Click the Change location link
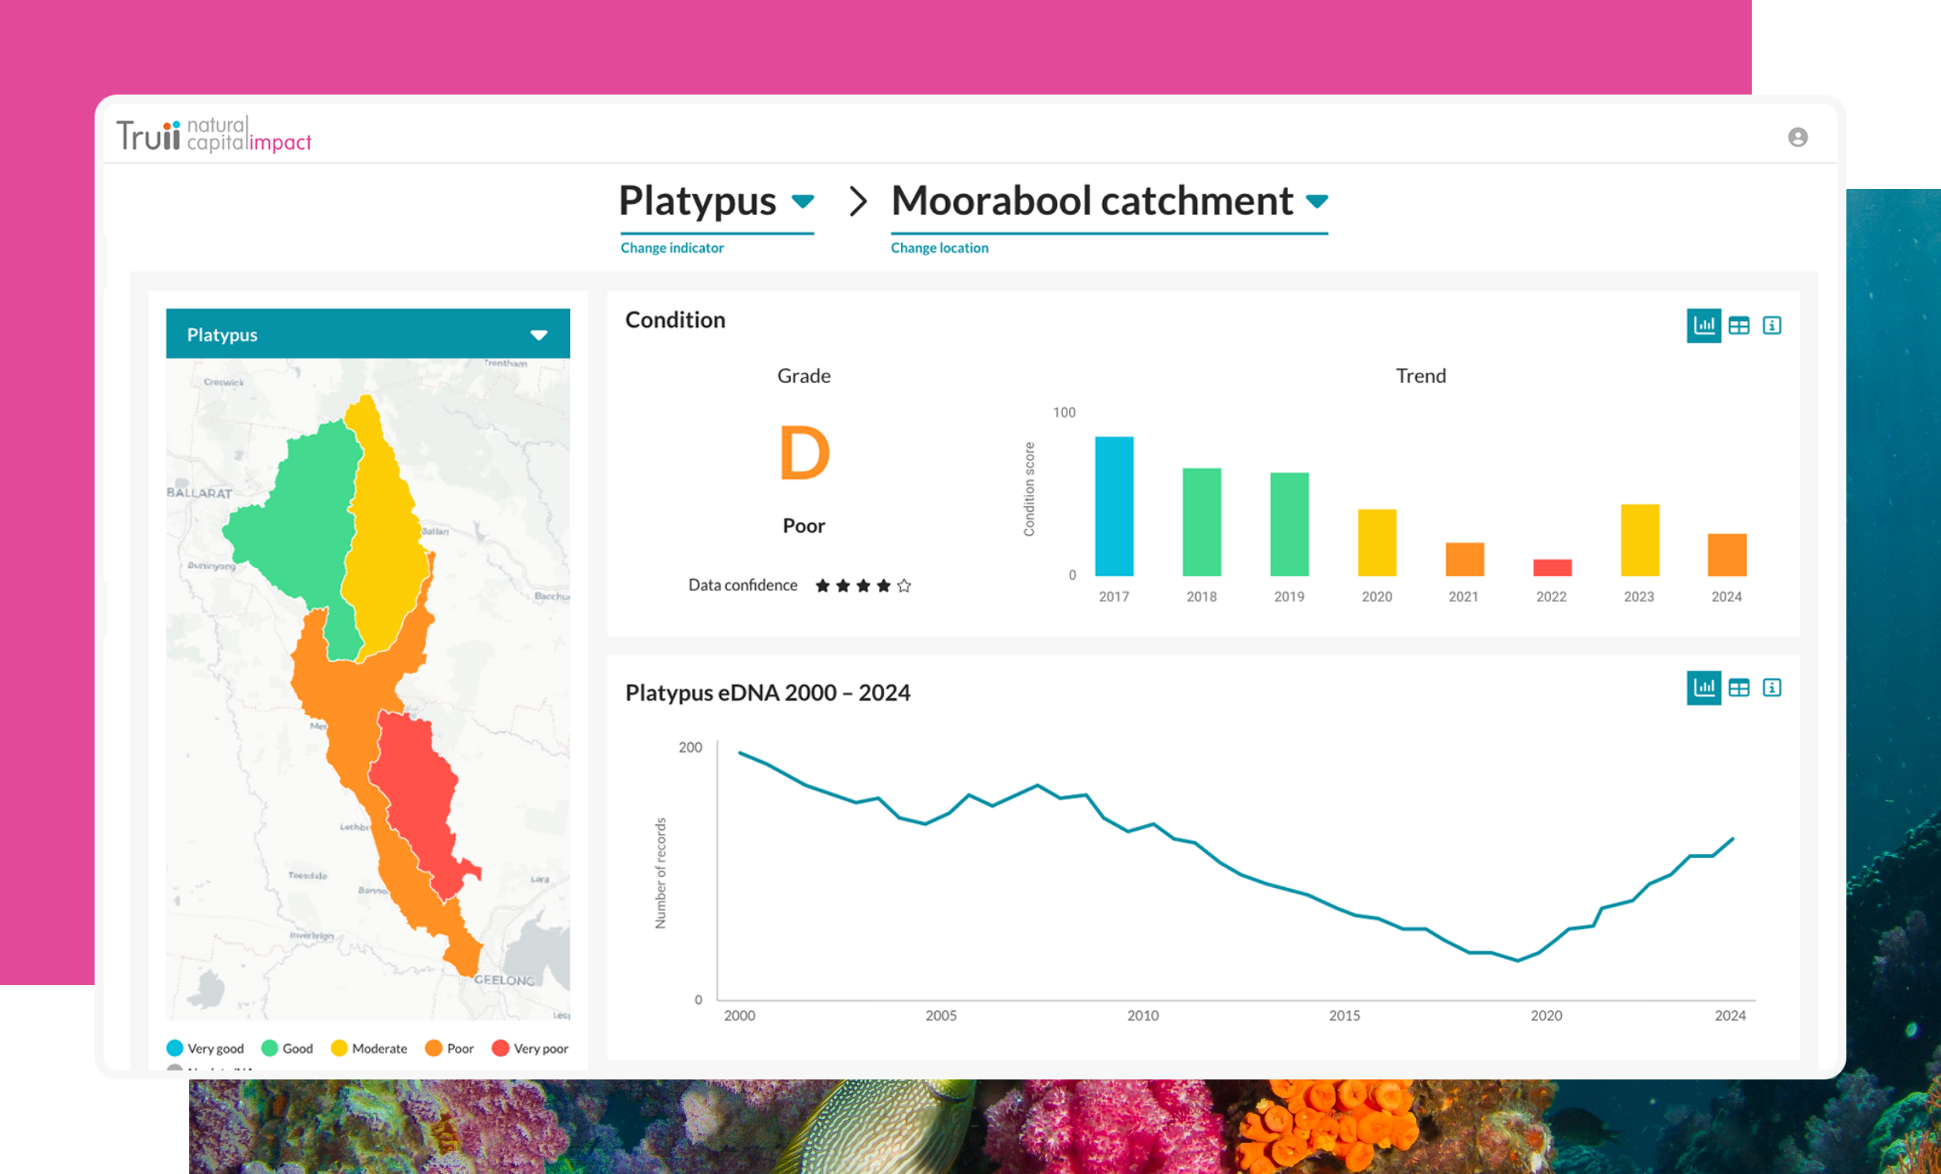 click(x=939, y=247)
